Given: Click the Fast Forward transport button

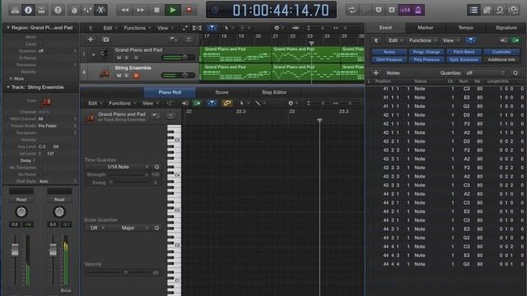Looking at the screenshot, I should click(x=141, y=10).
